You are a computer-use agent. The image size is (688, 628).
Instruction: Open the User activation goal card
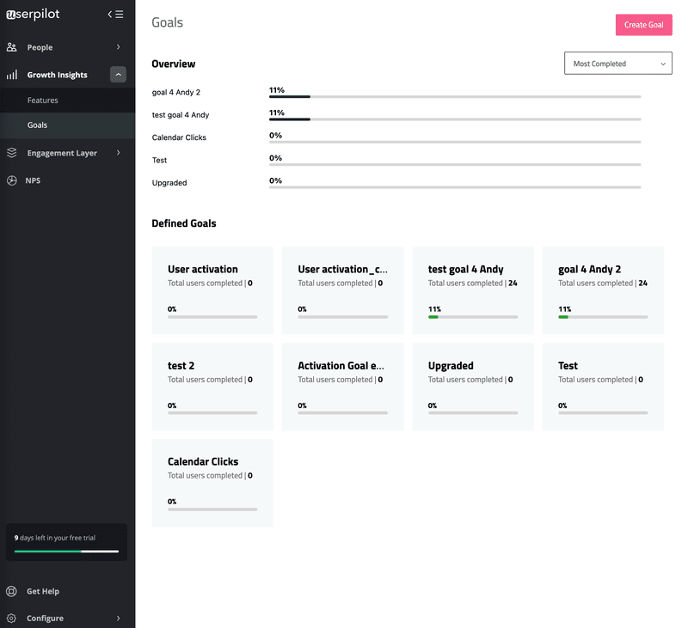212,290
